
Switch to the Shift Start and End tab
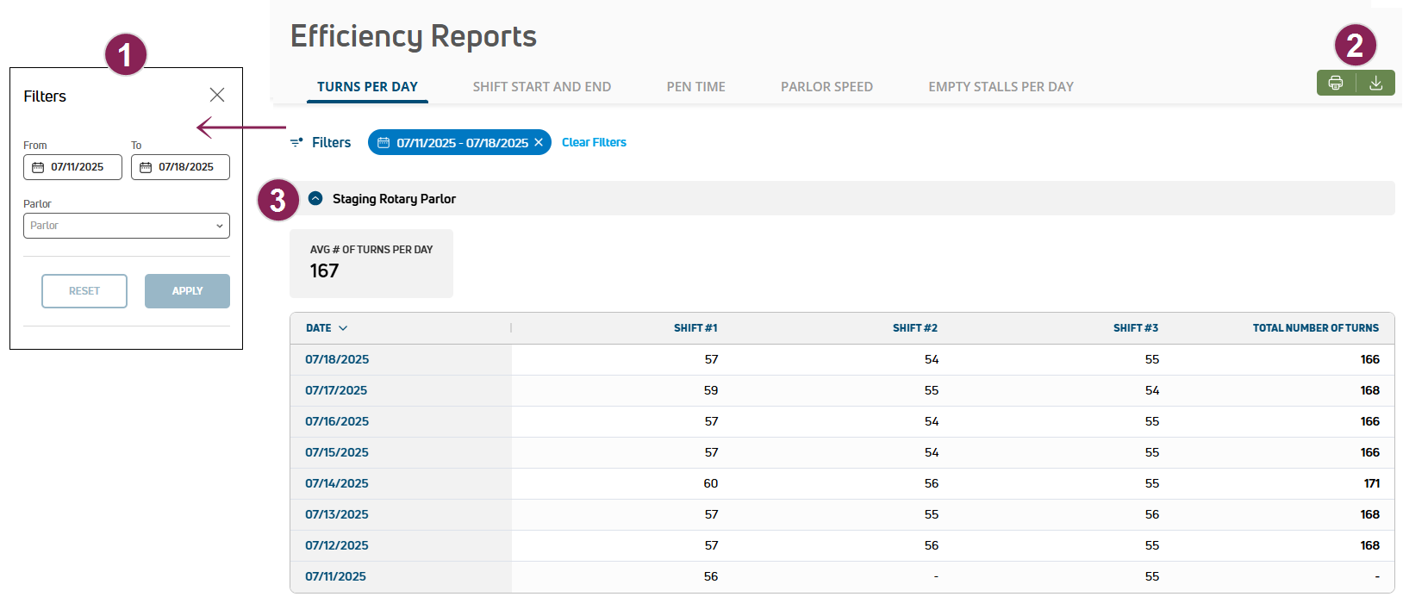541,86
